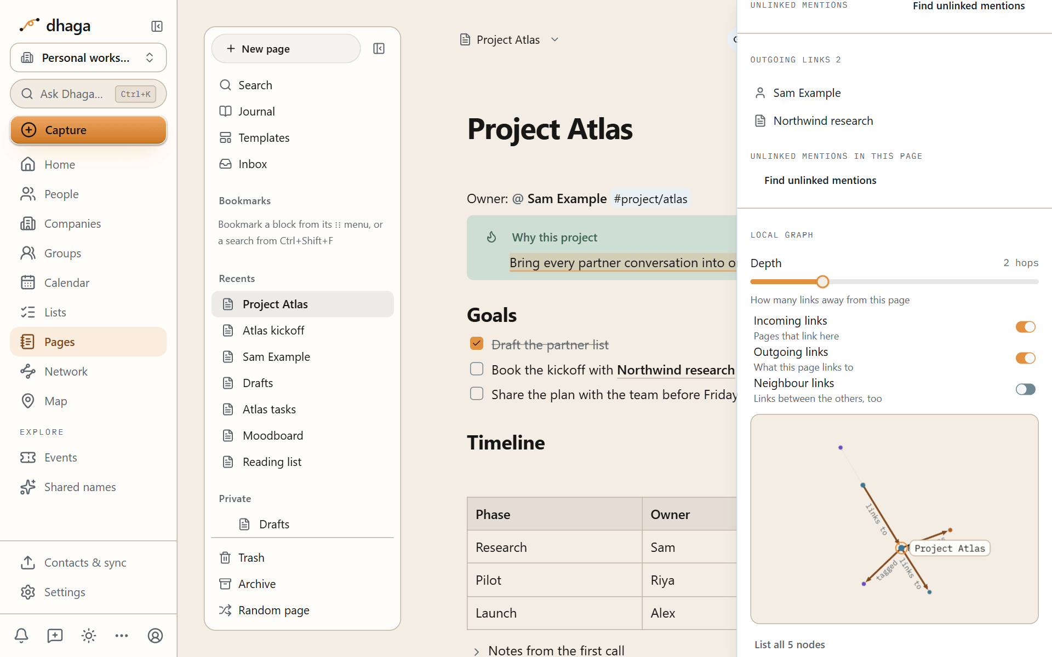1052x657 pixels.
Task: Open Atlas kickoff from Recents
Action: pyautogui.click(x=302, y=330)
